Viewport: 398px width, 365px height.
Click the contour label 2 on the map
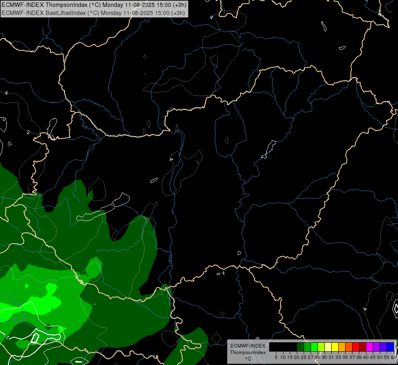click(x=28, y=133)
